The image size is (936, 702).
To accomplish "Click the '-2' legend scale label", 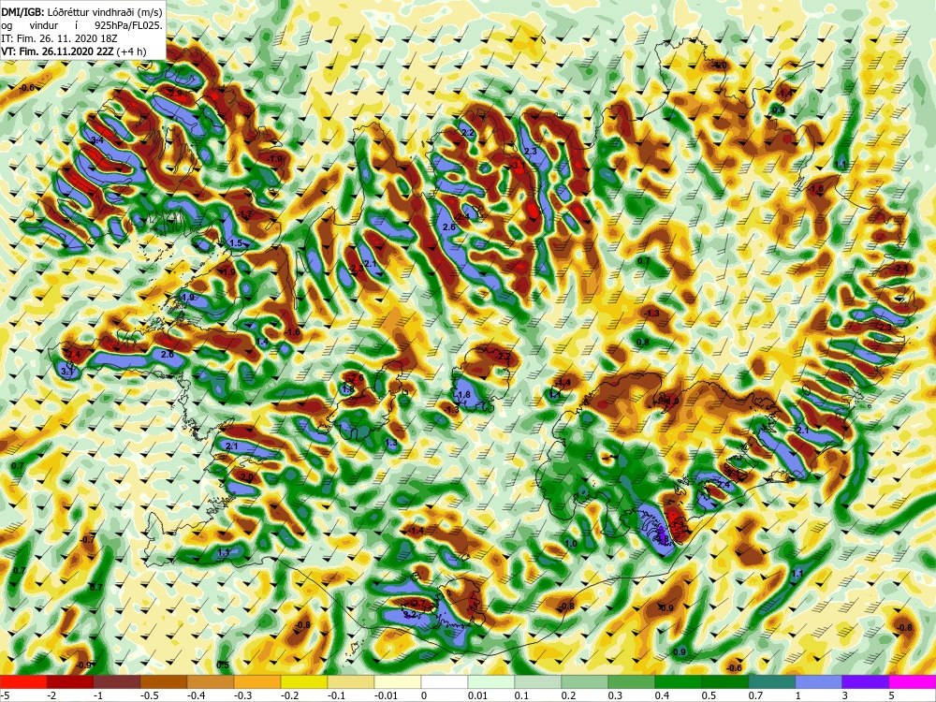I will pyautogui.click(x=51, y=695).
